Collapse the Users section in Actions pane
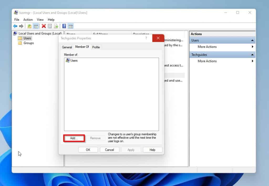The width and height of the screenshot is (269, 186). (252, 40)
